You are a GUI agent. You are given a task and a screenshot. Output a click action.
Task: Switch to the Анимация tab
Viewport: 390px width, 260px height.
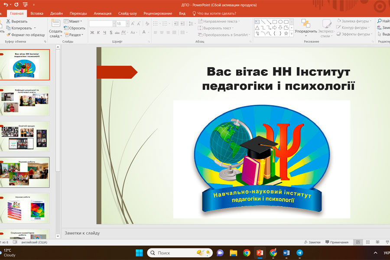[x=102, y=13]
